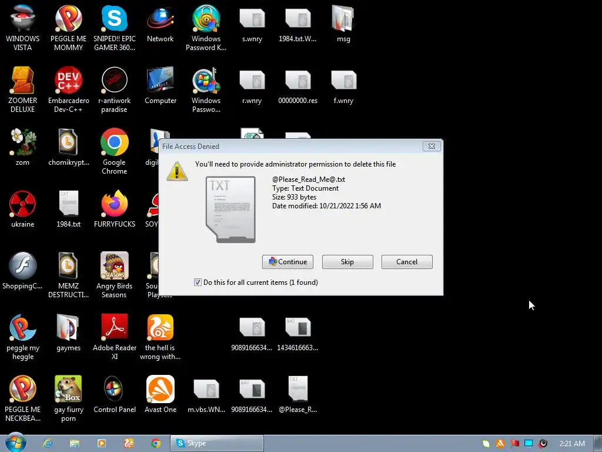Select the 00000000.res file
The width and height of the screenshot is (602, 452).
(x=297, y=87)
